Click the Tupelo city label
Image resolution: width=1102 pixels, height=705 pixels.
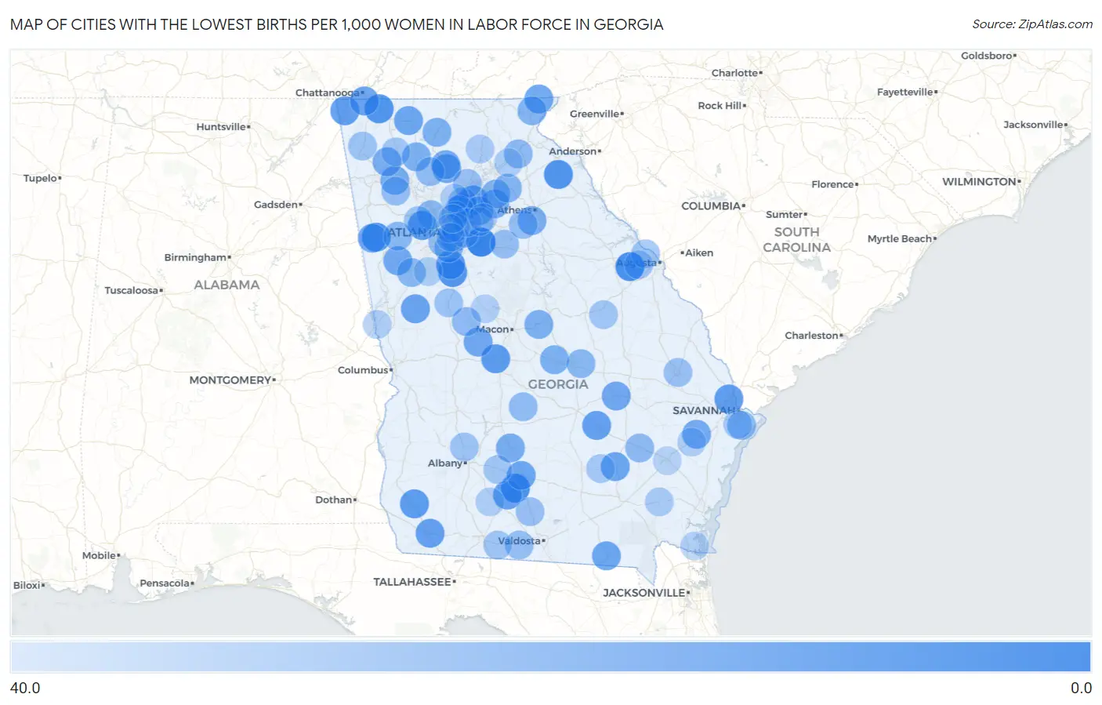41,178
